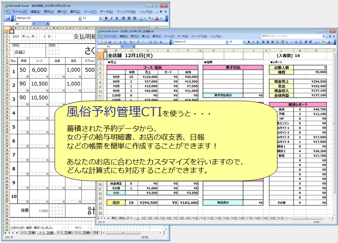This screenshot has width=338, height=243.
Task: Click the Save icon in the payslip window toolbar
Action: 8,18
